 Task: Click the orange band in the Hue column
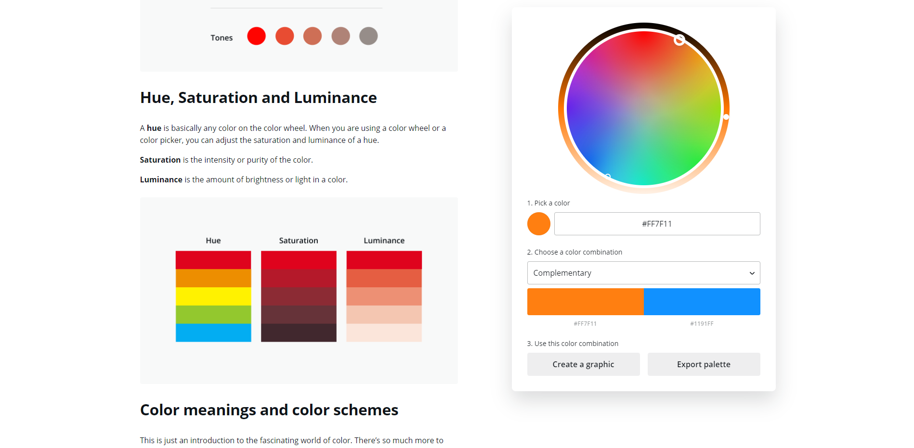point(213,278)
